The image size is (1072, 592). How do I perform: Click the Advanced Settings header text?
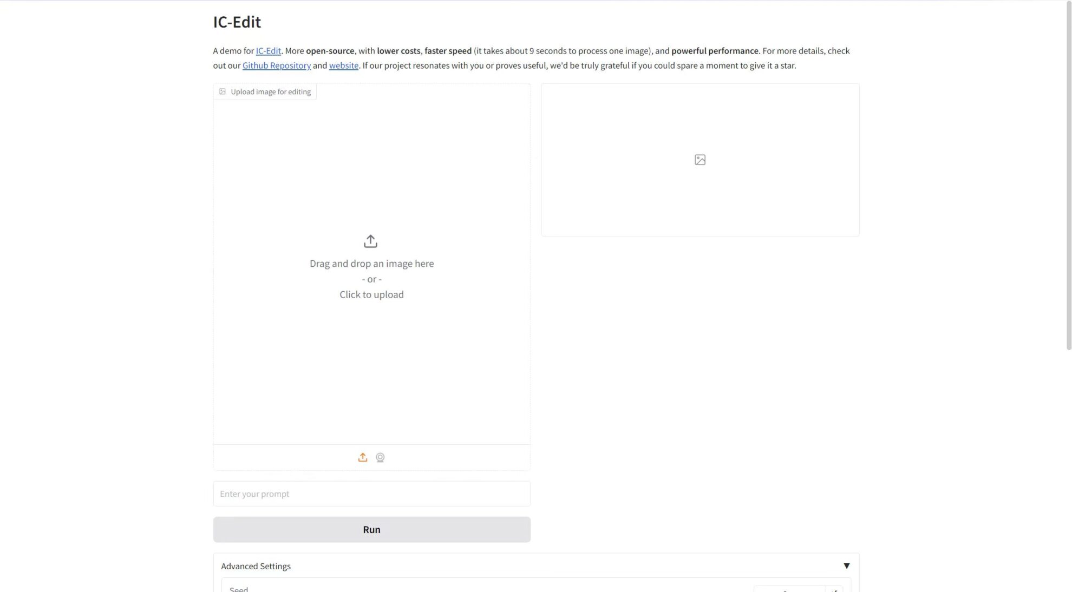[256, 566]
